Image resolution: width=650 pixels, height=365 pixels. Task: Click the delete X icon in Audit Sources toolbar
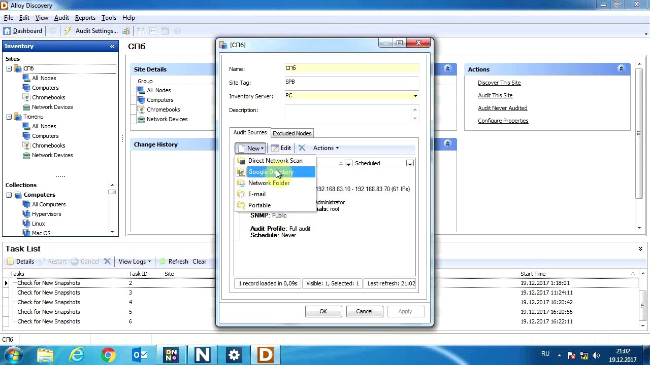pyautogui.click(x=302, y=148)
